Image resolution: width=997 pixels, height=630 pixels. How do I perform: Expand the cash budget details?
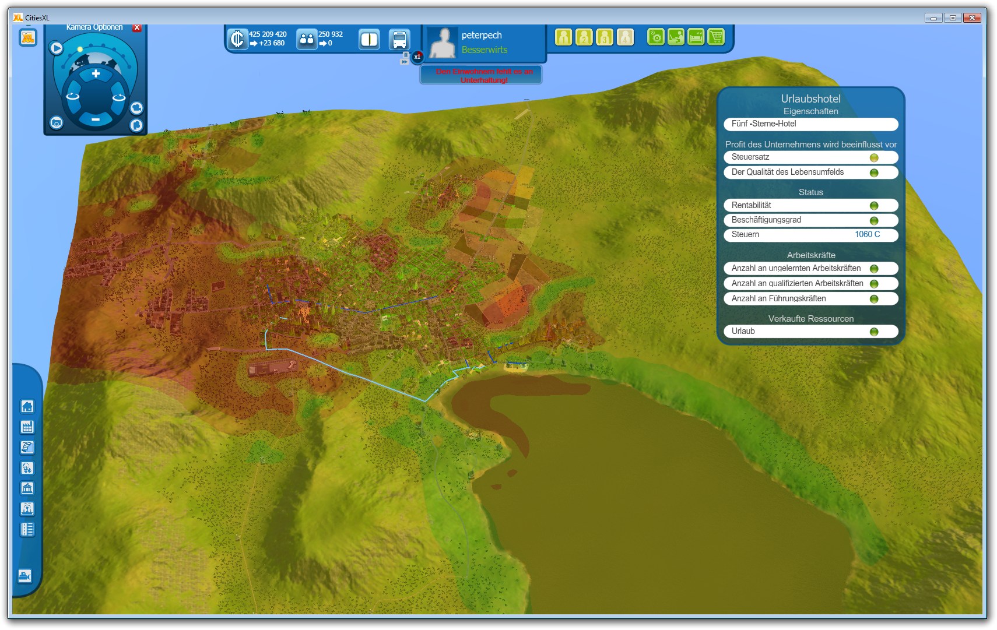(x=237, y=39)
